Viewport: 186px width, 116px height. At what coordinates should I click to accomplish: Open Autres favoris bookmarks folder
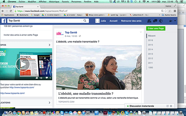169,15
